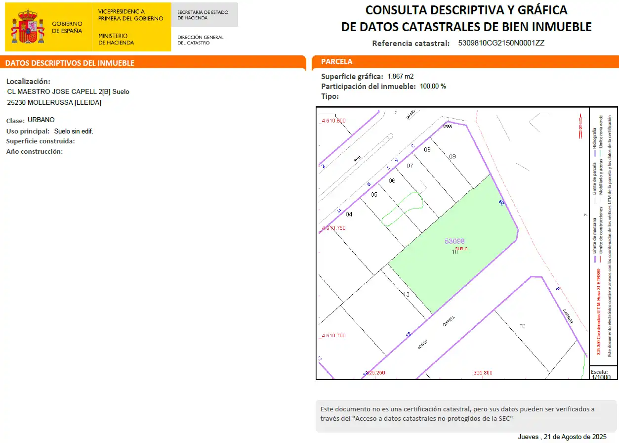Click the 'Año construcción:' label
The image size is (619, 443).
coord(35,151)
